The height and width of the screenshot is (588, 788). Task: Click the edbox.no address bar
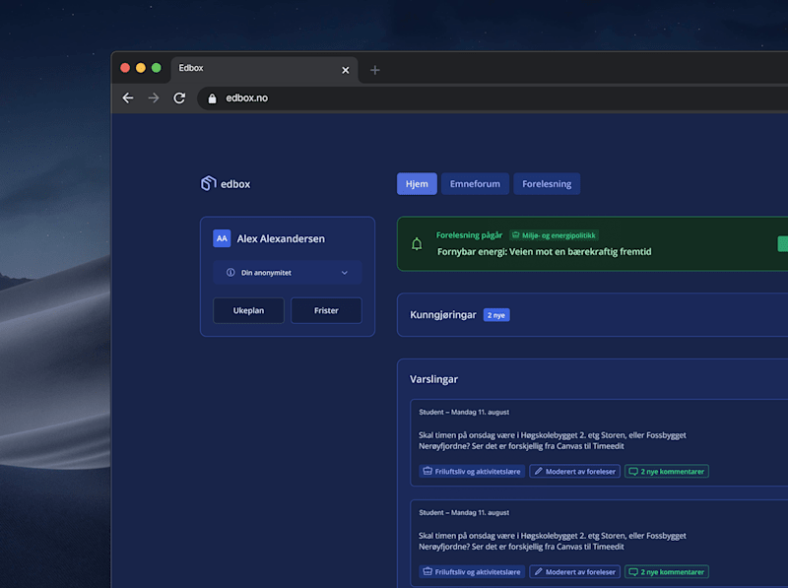tap(492, 98)
